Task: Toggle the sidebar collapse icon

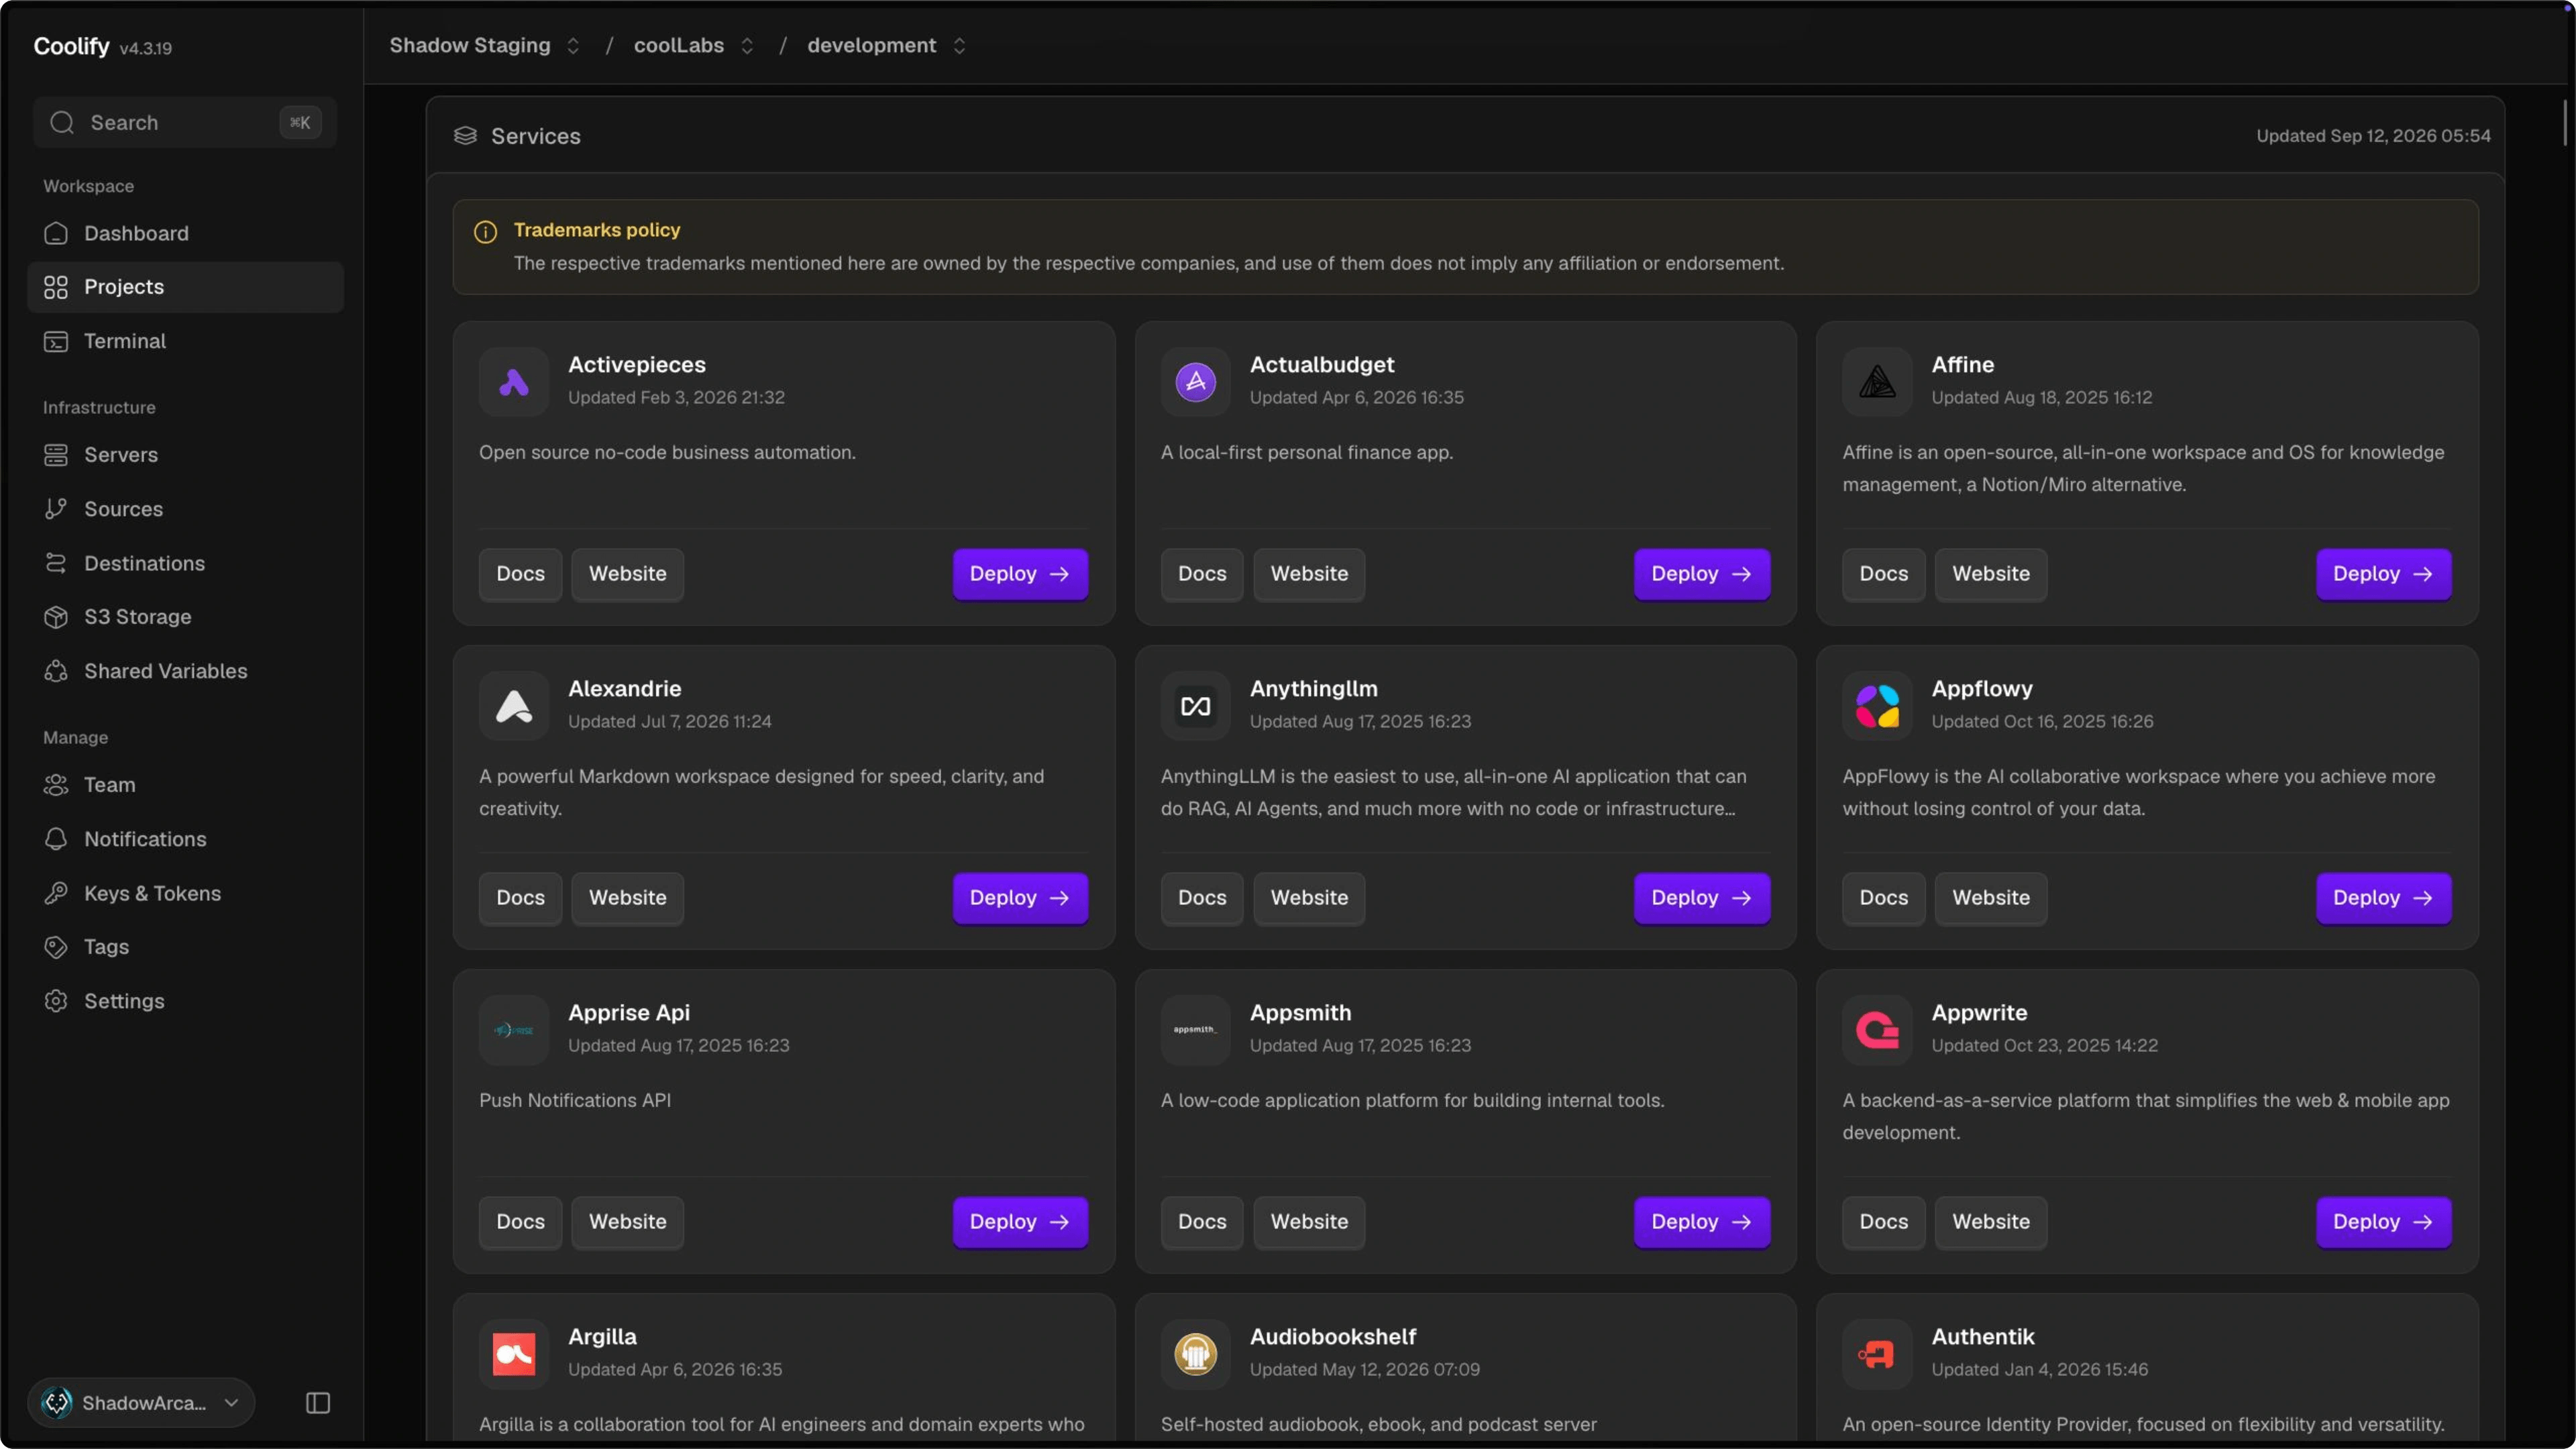Action: coord(318,1403)
